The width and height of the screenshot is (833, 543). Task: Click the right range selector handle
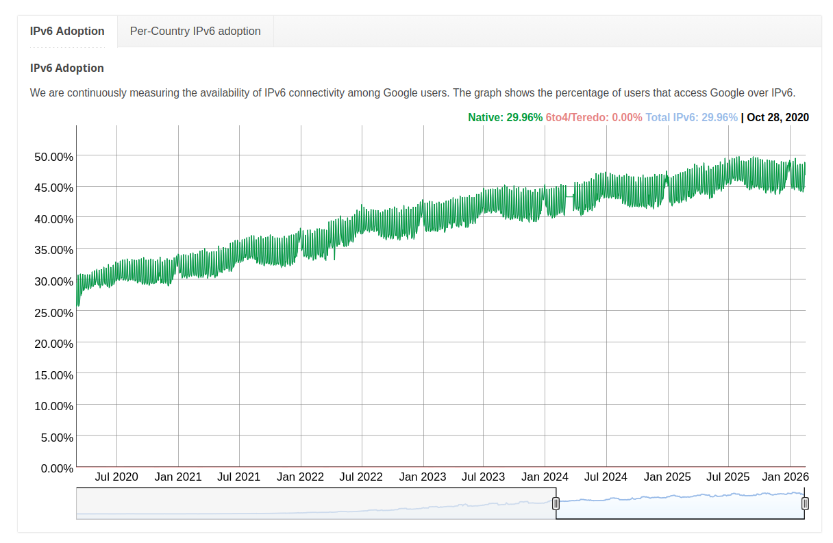point(804,503)
